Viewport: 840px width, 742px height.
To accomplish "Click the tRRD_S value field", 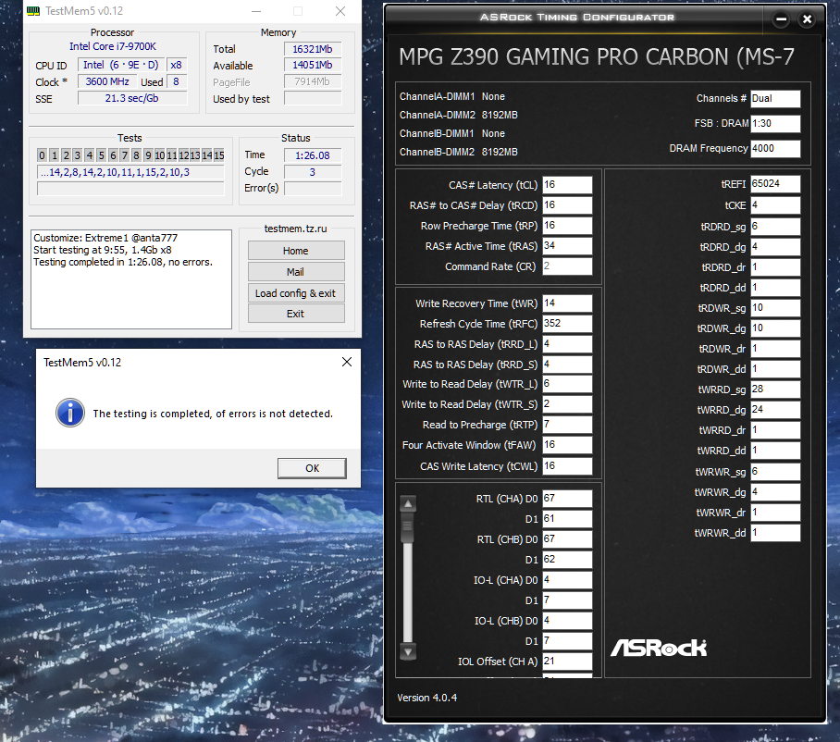I will click(567, 365).
